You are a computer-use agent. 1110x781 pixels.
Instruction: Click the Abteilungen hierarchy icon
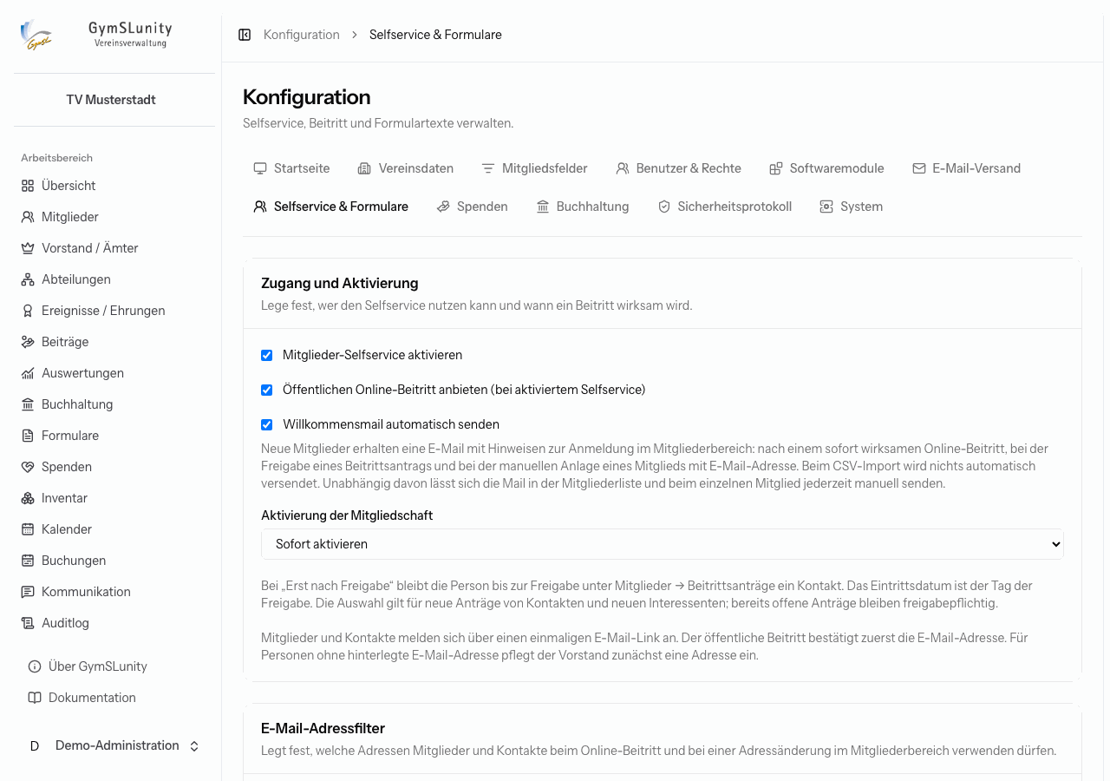click(x=28, y=279)
